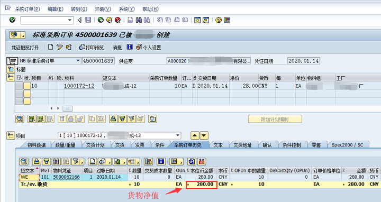Click the yellow Help question mark icon
This screenshot has width=381, height=202.
219,20
